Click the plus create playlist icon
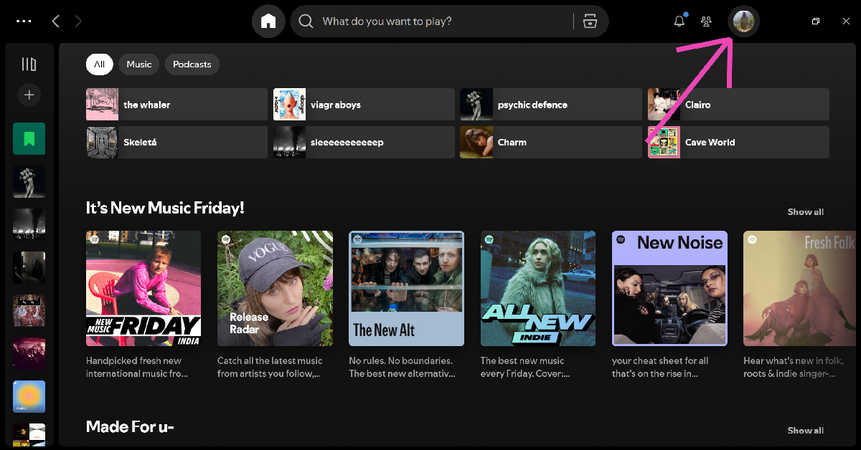Image resolution: width=861 pixels, height=450 pixels. [x=29, y=95]
